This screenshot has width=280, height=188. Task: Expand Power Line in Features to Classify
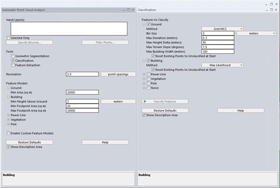coord(144,74)
